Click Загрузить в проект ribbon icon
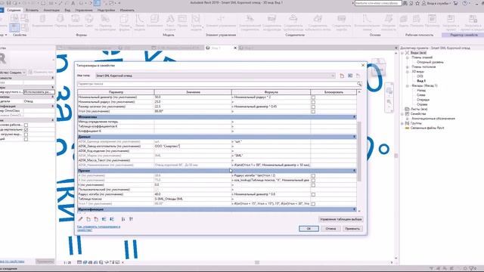This screenshot has height=272, width=484. coord(451,22)
